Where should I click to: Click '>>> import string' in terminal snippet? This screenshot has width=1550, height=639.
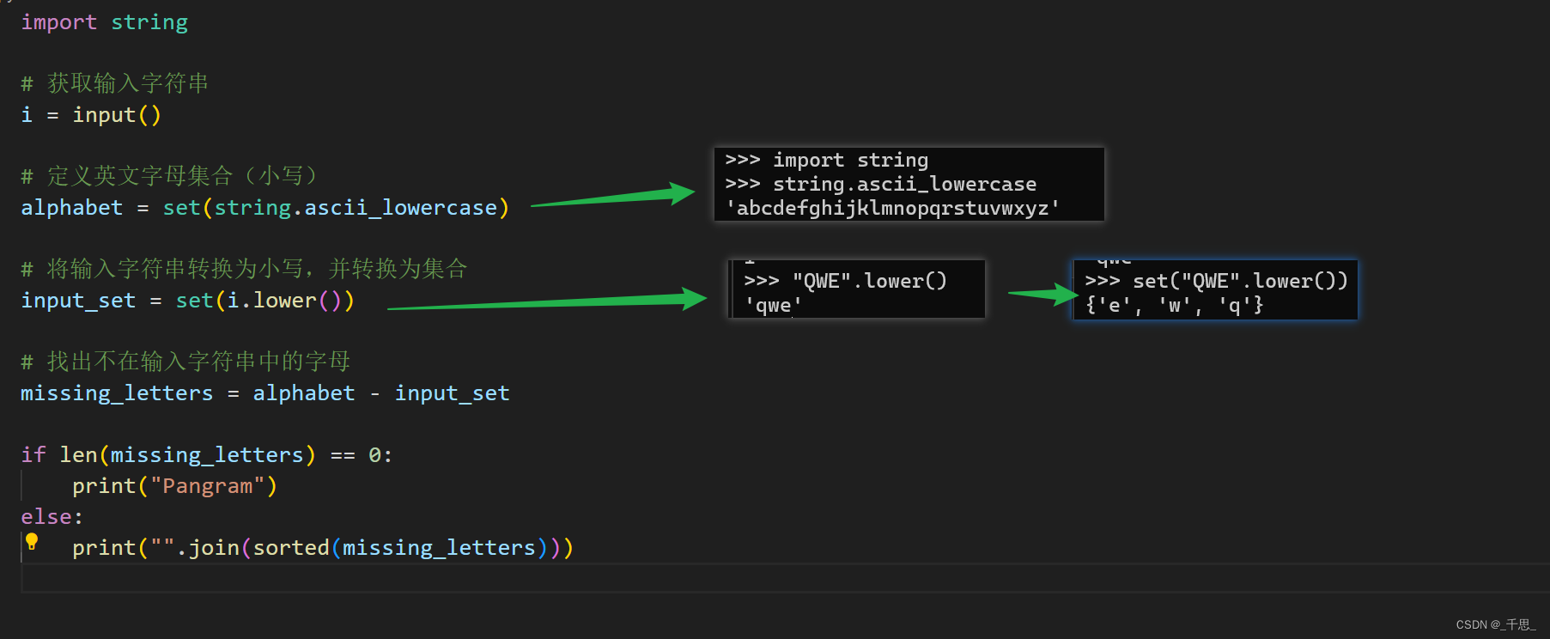[x=827, y=161]
